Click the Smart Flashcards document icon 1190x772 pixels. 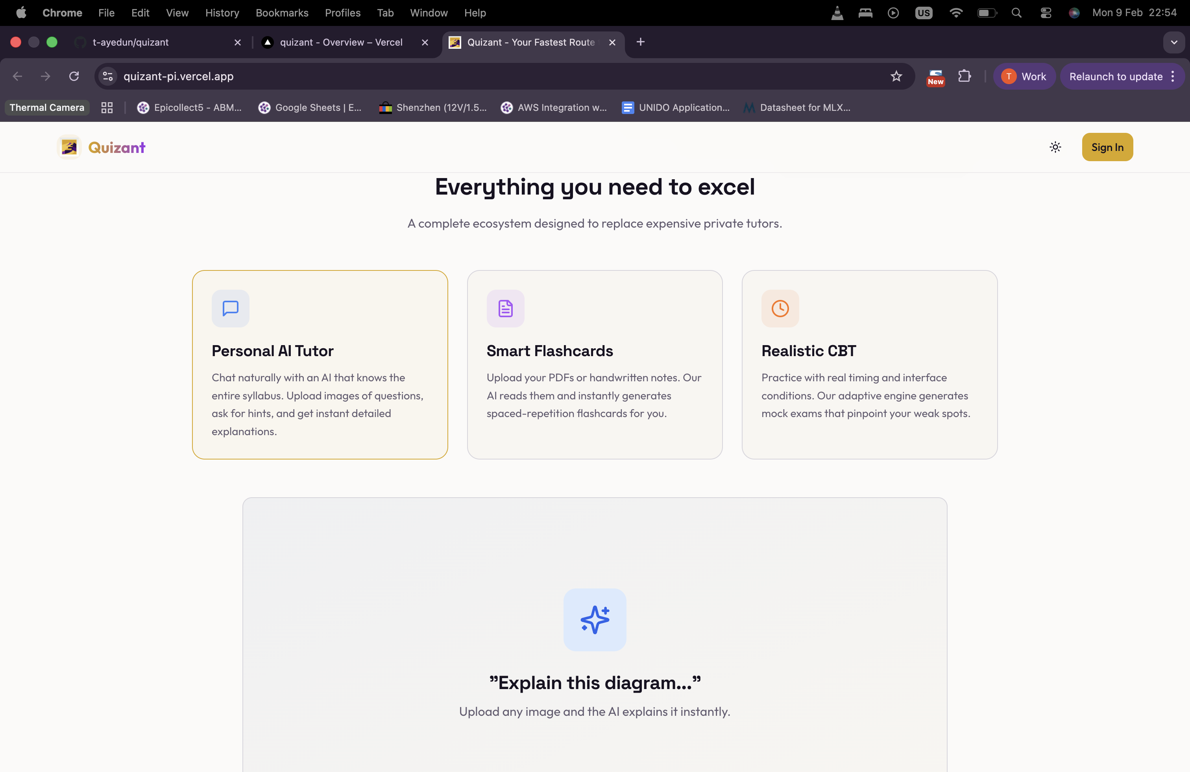(505, 308)
